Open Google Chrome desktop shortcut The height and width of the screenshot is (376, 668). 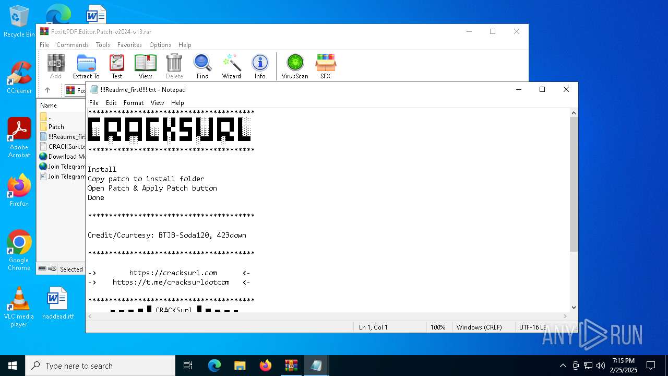pyautogui.click(x=19, y=251)
